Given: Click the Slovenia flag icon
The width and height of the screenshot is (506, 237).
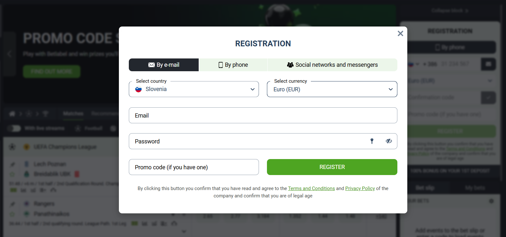Looking at the screenshot, I should coord(138,89).
